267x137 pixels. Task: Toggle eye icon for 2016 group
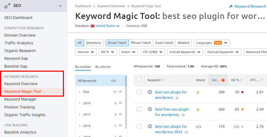click(x=121, y=126)
